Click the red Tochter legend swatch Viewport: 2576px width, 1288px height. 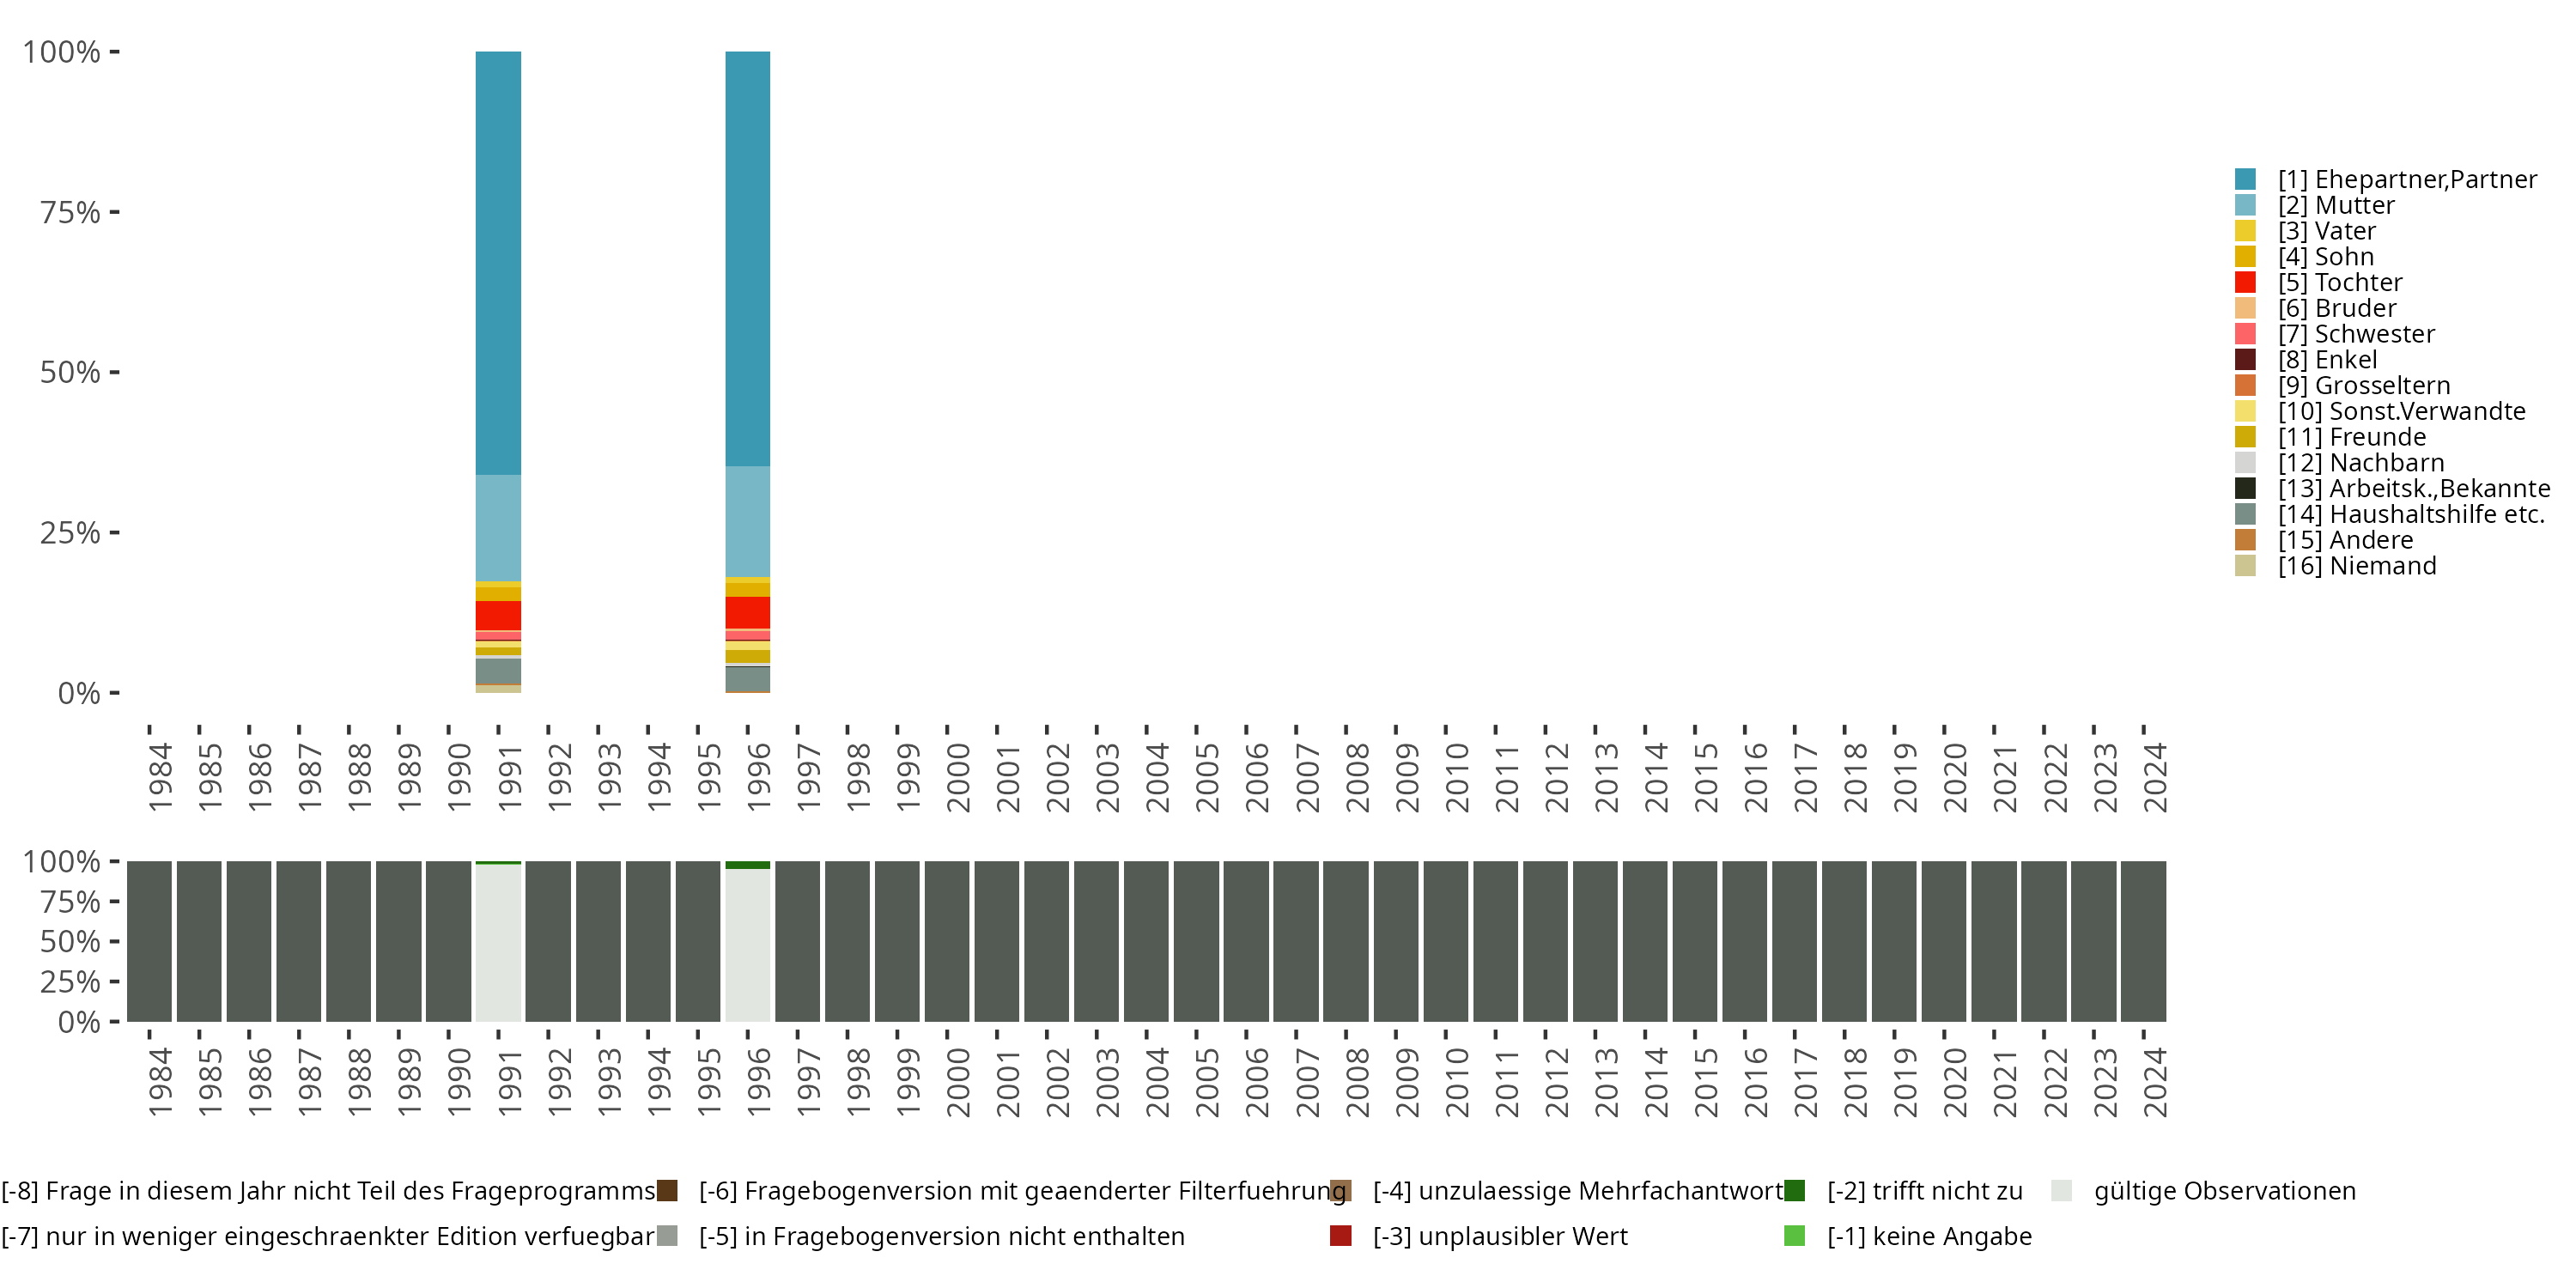(x=2245, y=282)
